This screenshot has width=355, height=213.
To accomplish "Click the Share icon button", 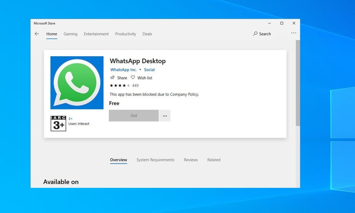I will click(119, 78).
